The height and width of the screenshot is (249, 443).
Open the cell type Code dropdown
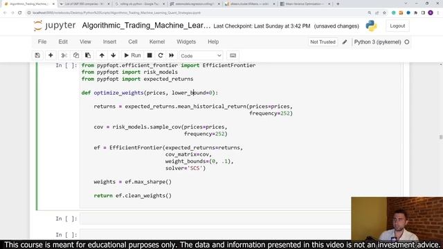pyautogui.click(x=201, y=55)
